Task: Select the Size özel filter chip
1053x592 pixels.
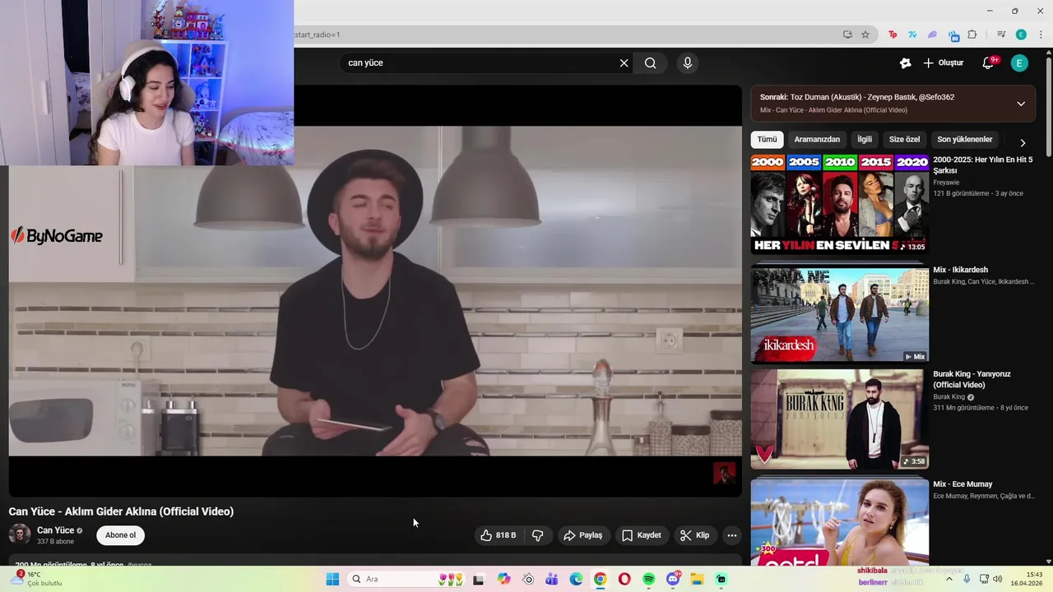Action: [x=904, y=140]
